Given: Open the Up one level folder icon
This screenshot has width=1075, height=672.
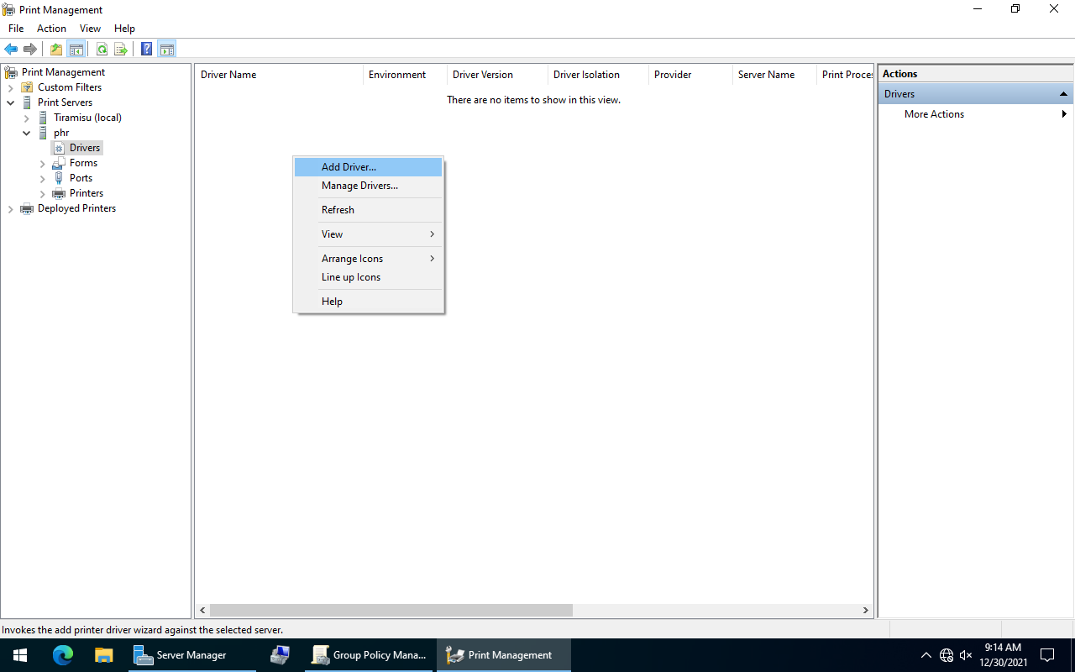Looking at the screenshot, I should pyautogui.click(x=55, y=48).
